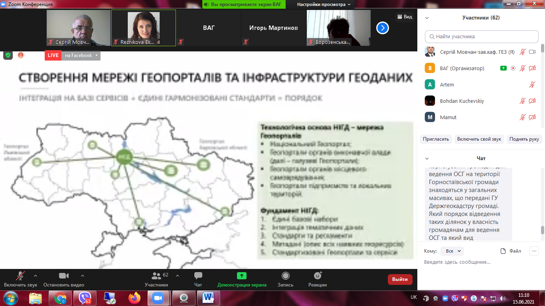Click camera-off icon for Bohdan Kuchevskiy
The image size is (545, 306).
tap(532, 101)
